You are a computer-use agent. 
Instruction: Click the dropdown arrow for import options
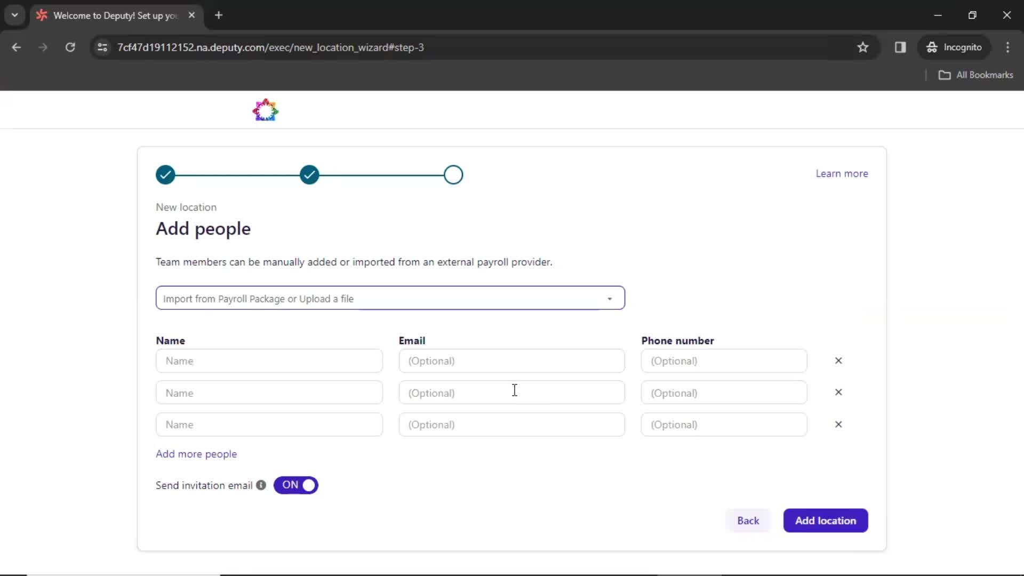pos(609,298)
